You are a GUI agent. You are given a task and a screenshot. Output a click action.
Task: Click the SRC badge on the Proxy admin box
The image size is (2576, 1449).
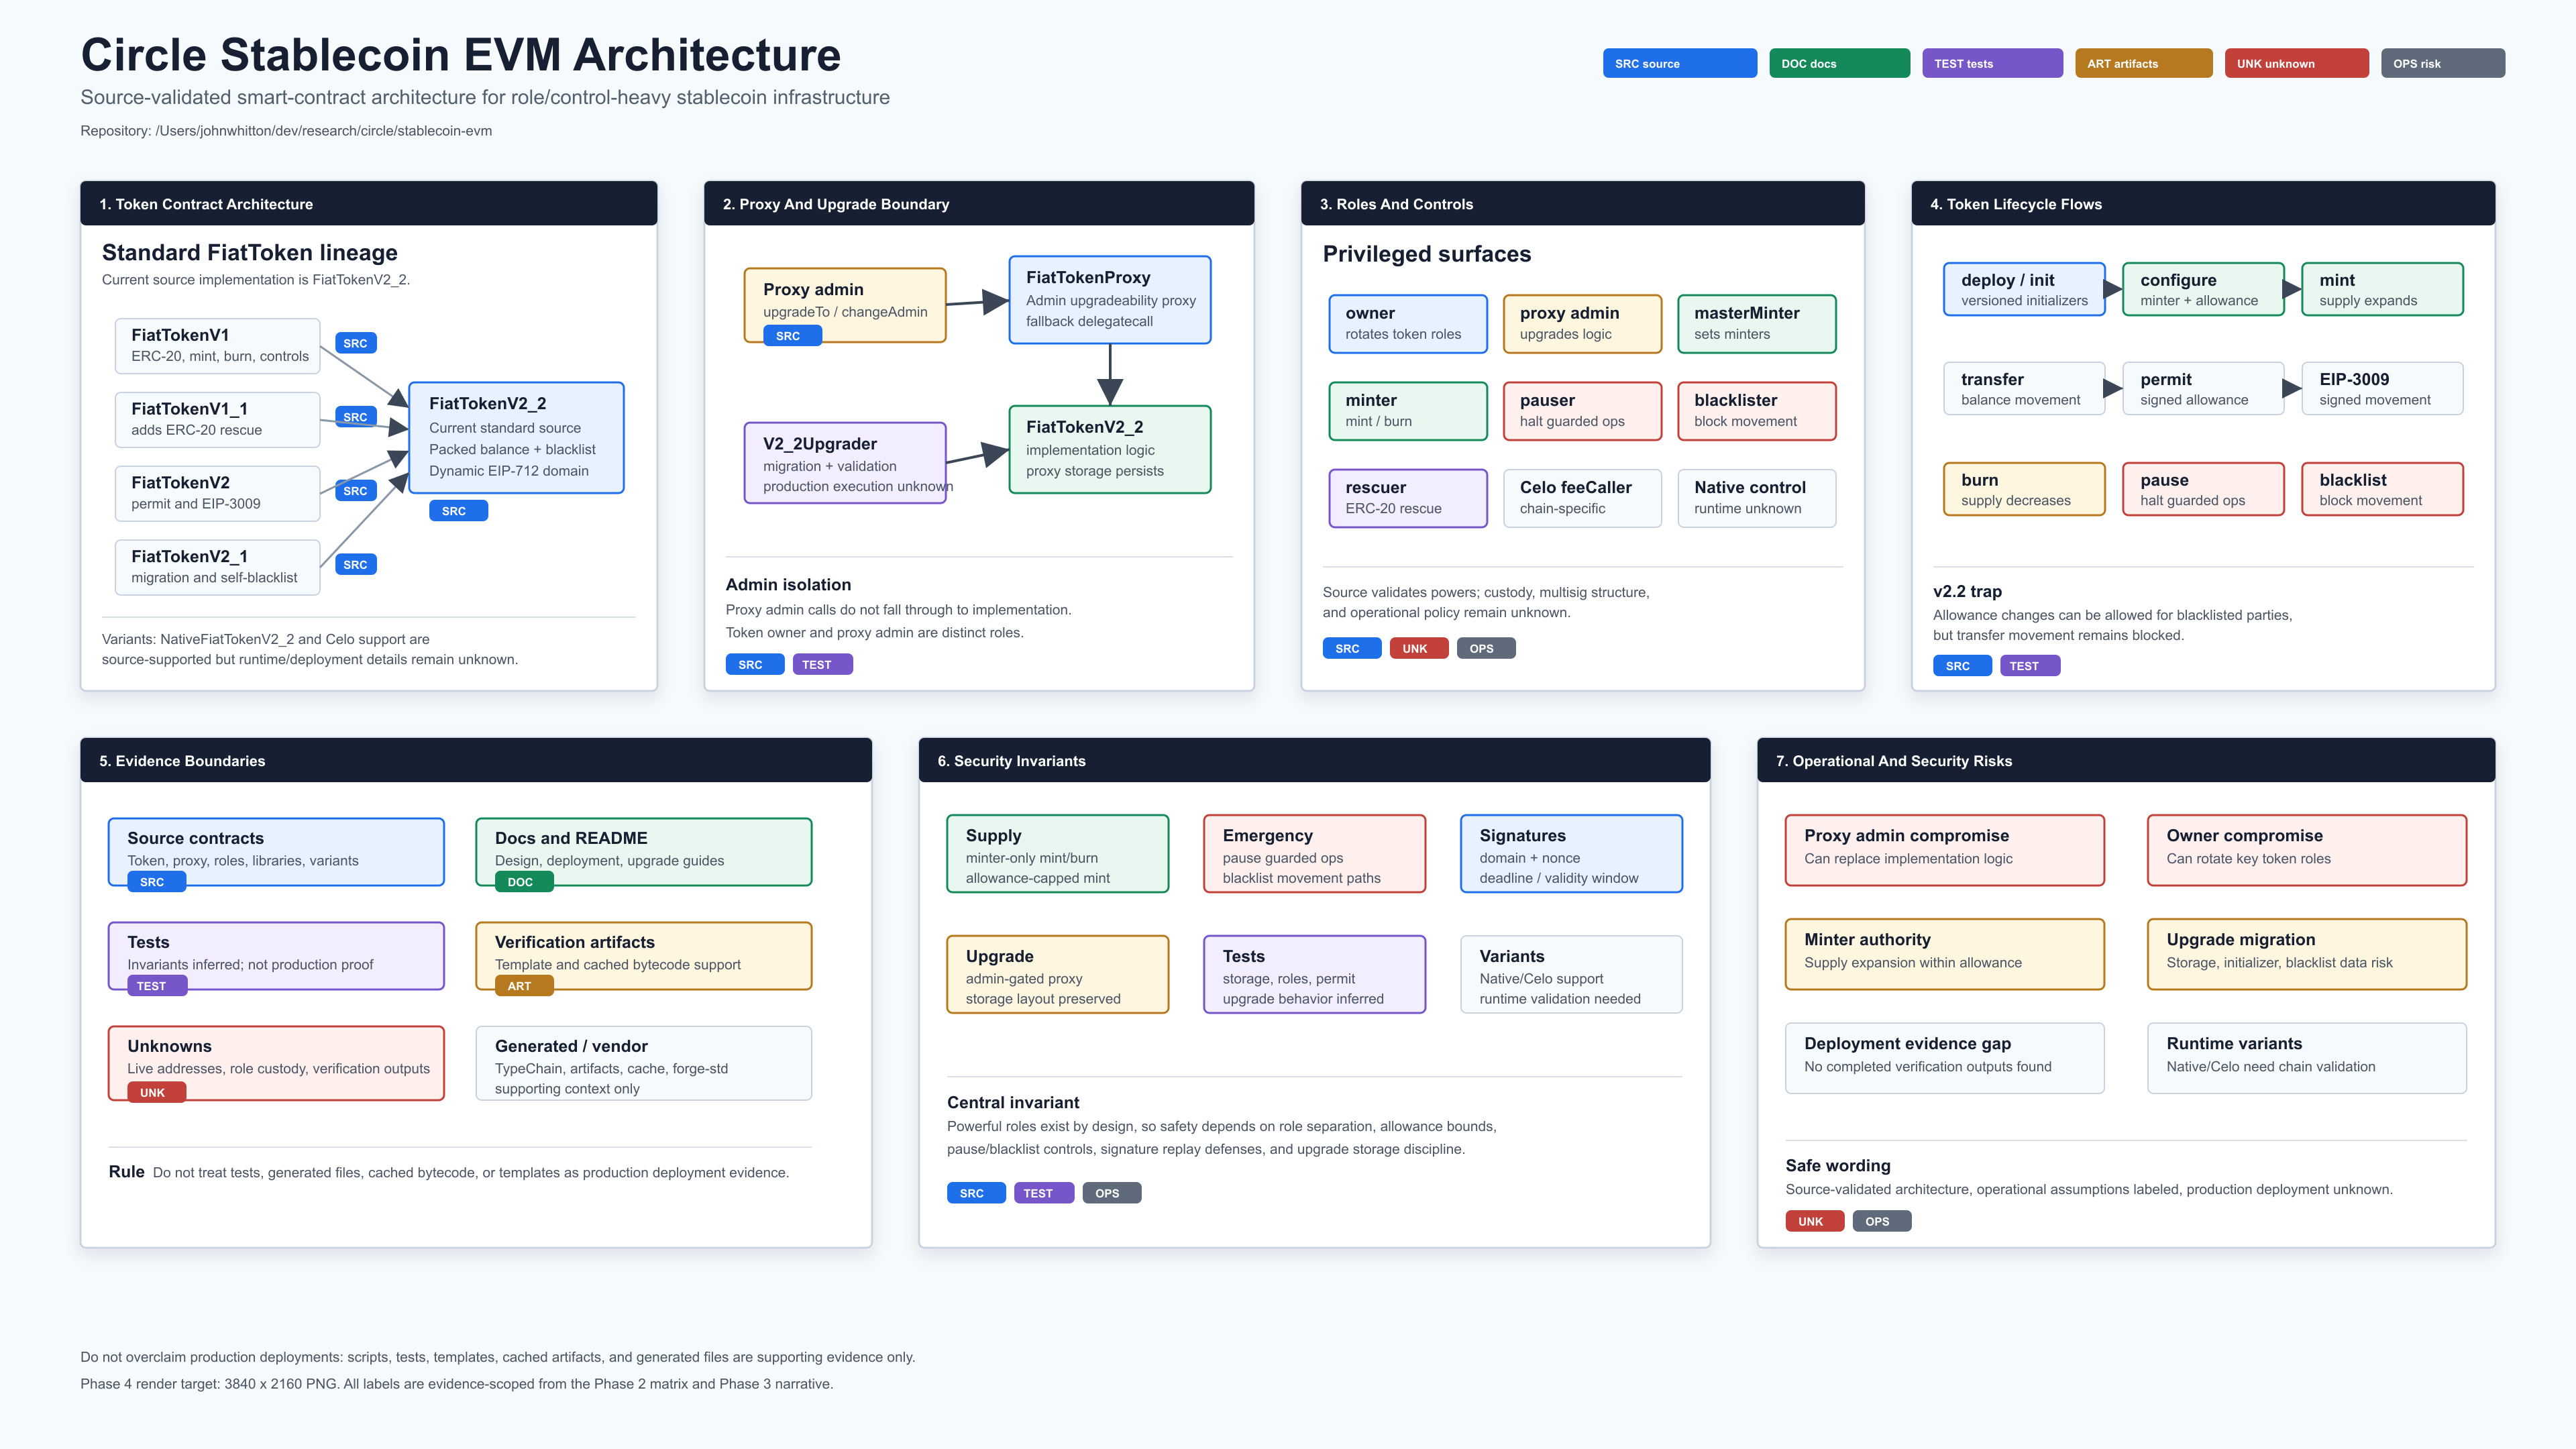tap(792, 336)
